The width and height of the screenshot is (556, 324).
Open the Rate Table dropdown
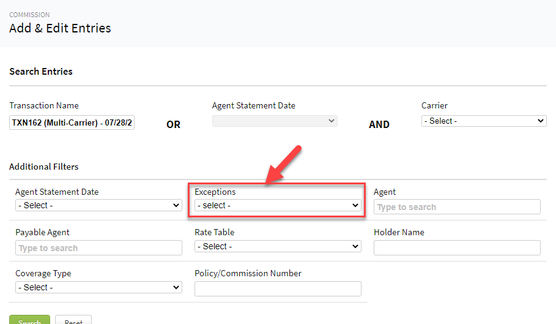278,246
